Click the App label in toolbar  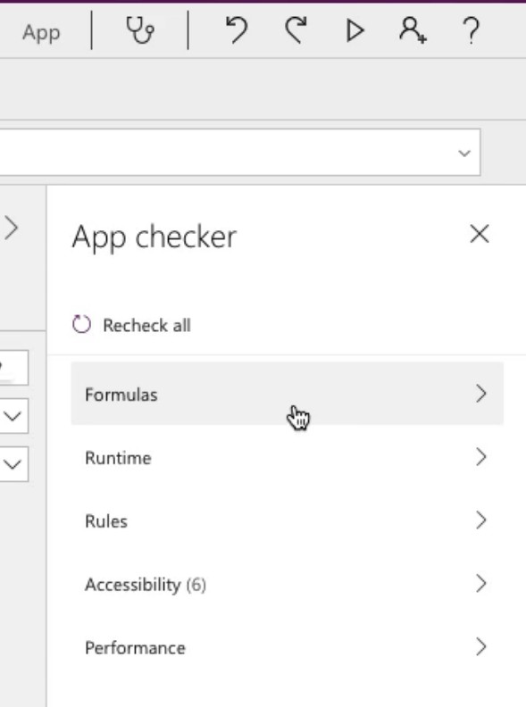coord(41,32)
